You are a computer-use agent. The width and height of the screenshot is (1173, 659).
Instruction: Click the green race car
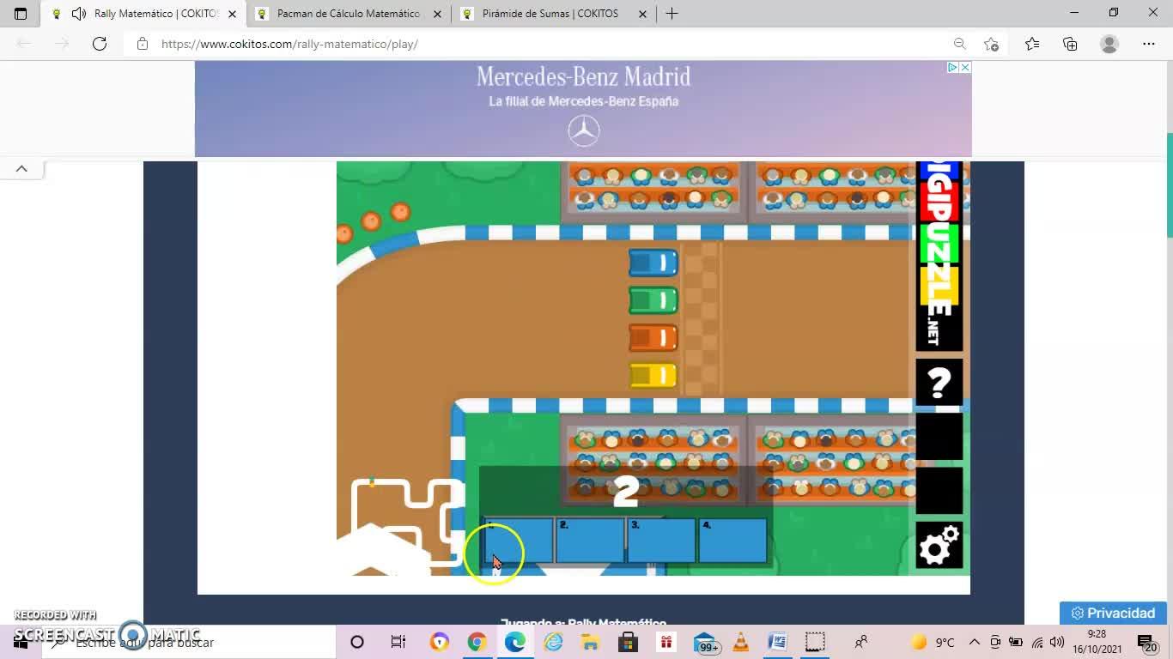tap(653, 300)
